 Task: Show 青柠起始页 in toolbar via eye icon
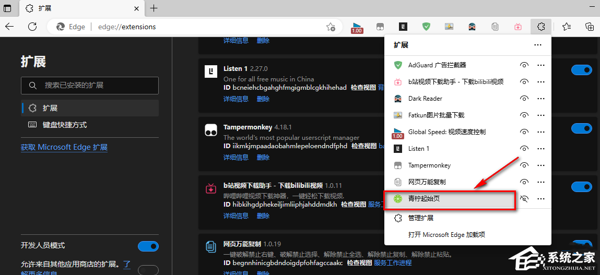[x=524, y=199]
